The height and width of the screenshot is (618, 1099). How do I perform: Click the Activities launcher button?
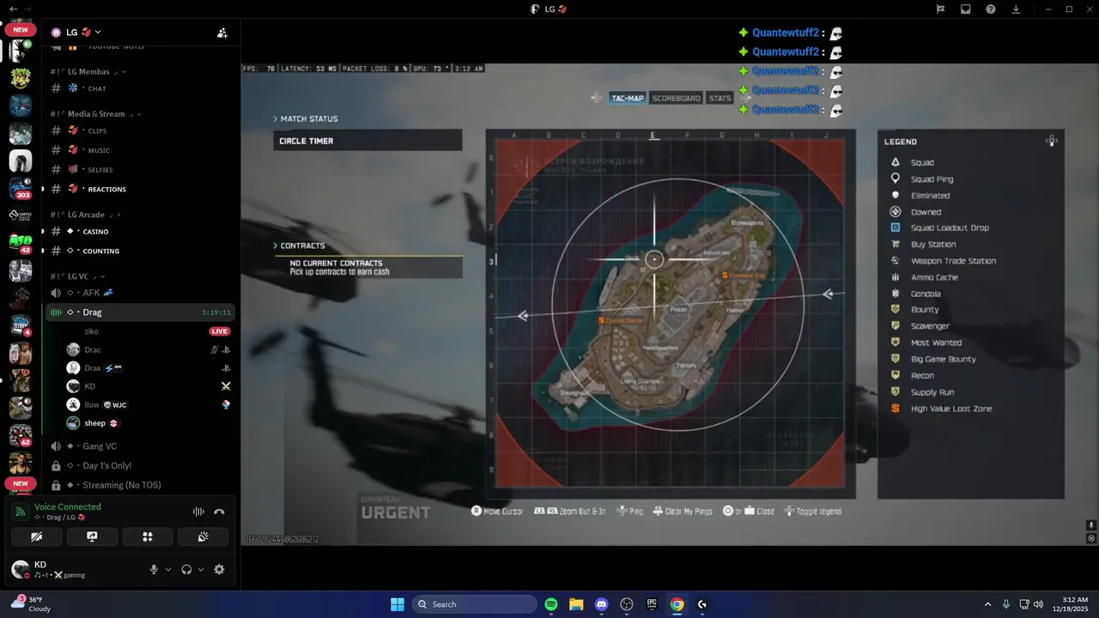(148, 536)
